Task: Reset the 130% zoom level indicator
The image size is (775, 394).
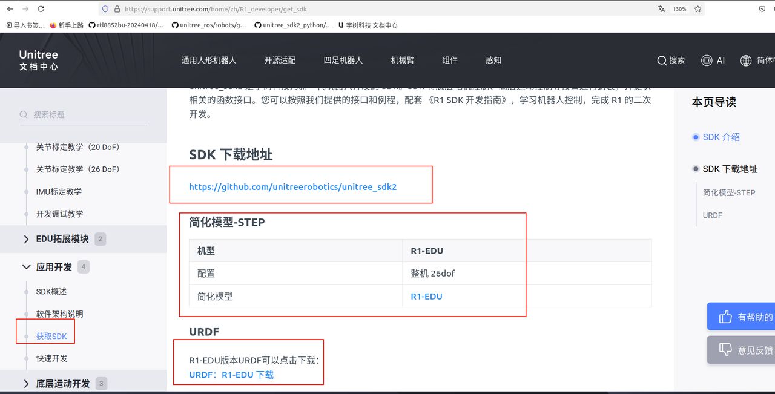Action: click(679, 9)
